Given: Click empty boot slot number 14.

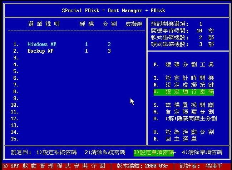Looking at the screenshot, I should [15, 132].
